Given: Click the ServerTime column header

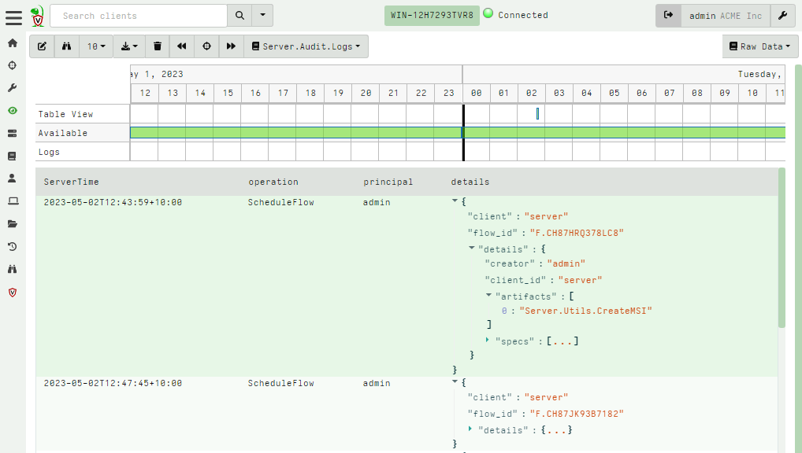Looking at the screenshot, I should coord(71,182).
